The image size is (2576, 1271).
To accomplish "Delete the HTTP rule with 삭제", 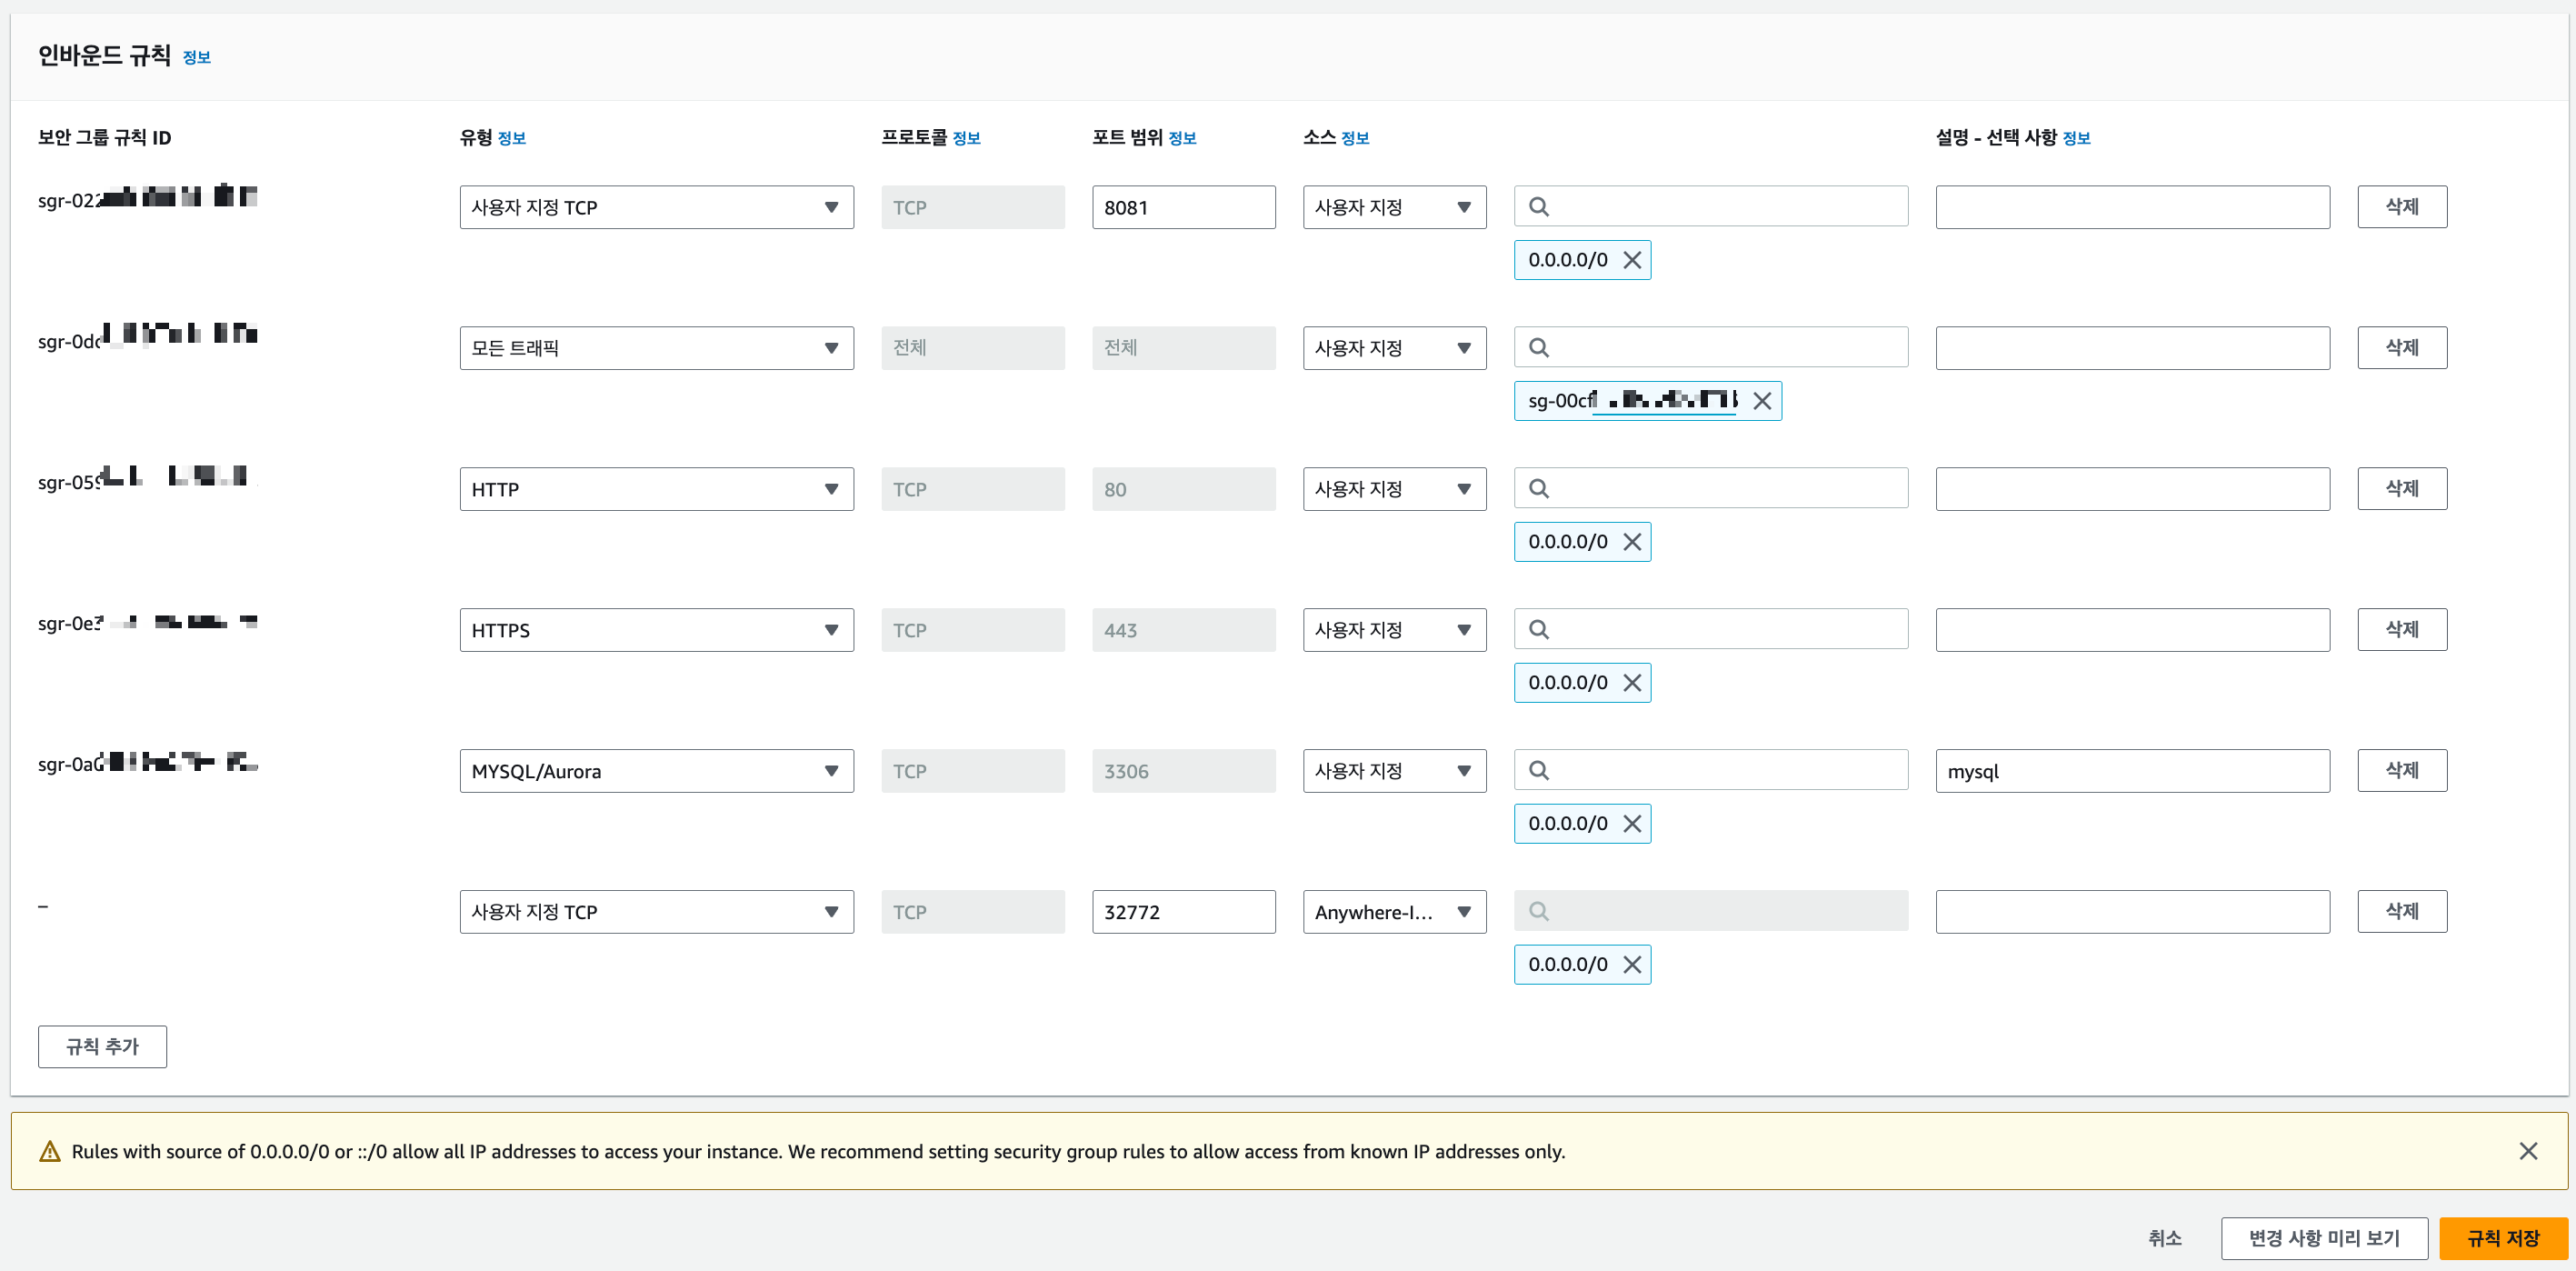I will click(2401, 489).
